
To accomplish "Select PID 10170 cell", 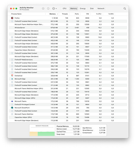I will 87,66.
